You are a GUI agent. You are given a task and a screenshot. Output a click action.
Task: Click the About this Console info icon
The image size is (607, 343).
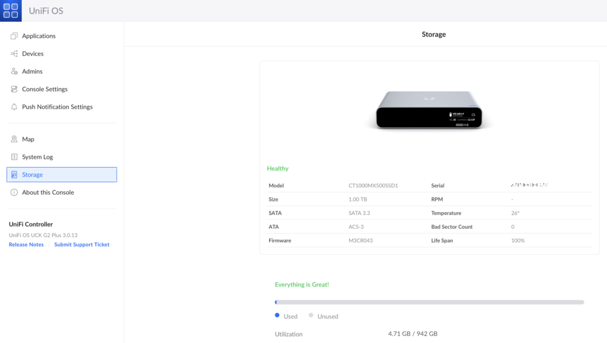point(13,192)
